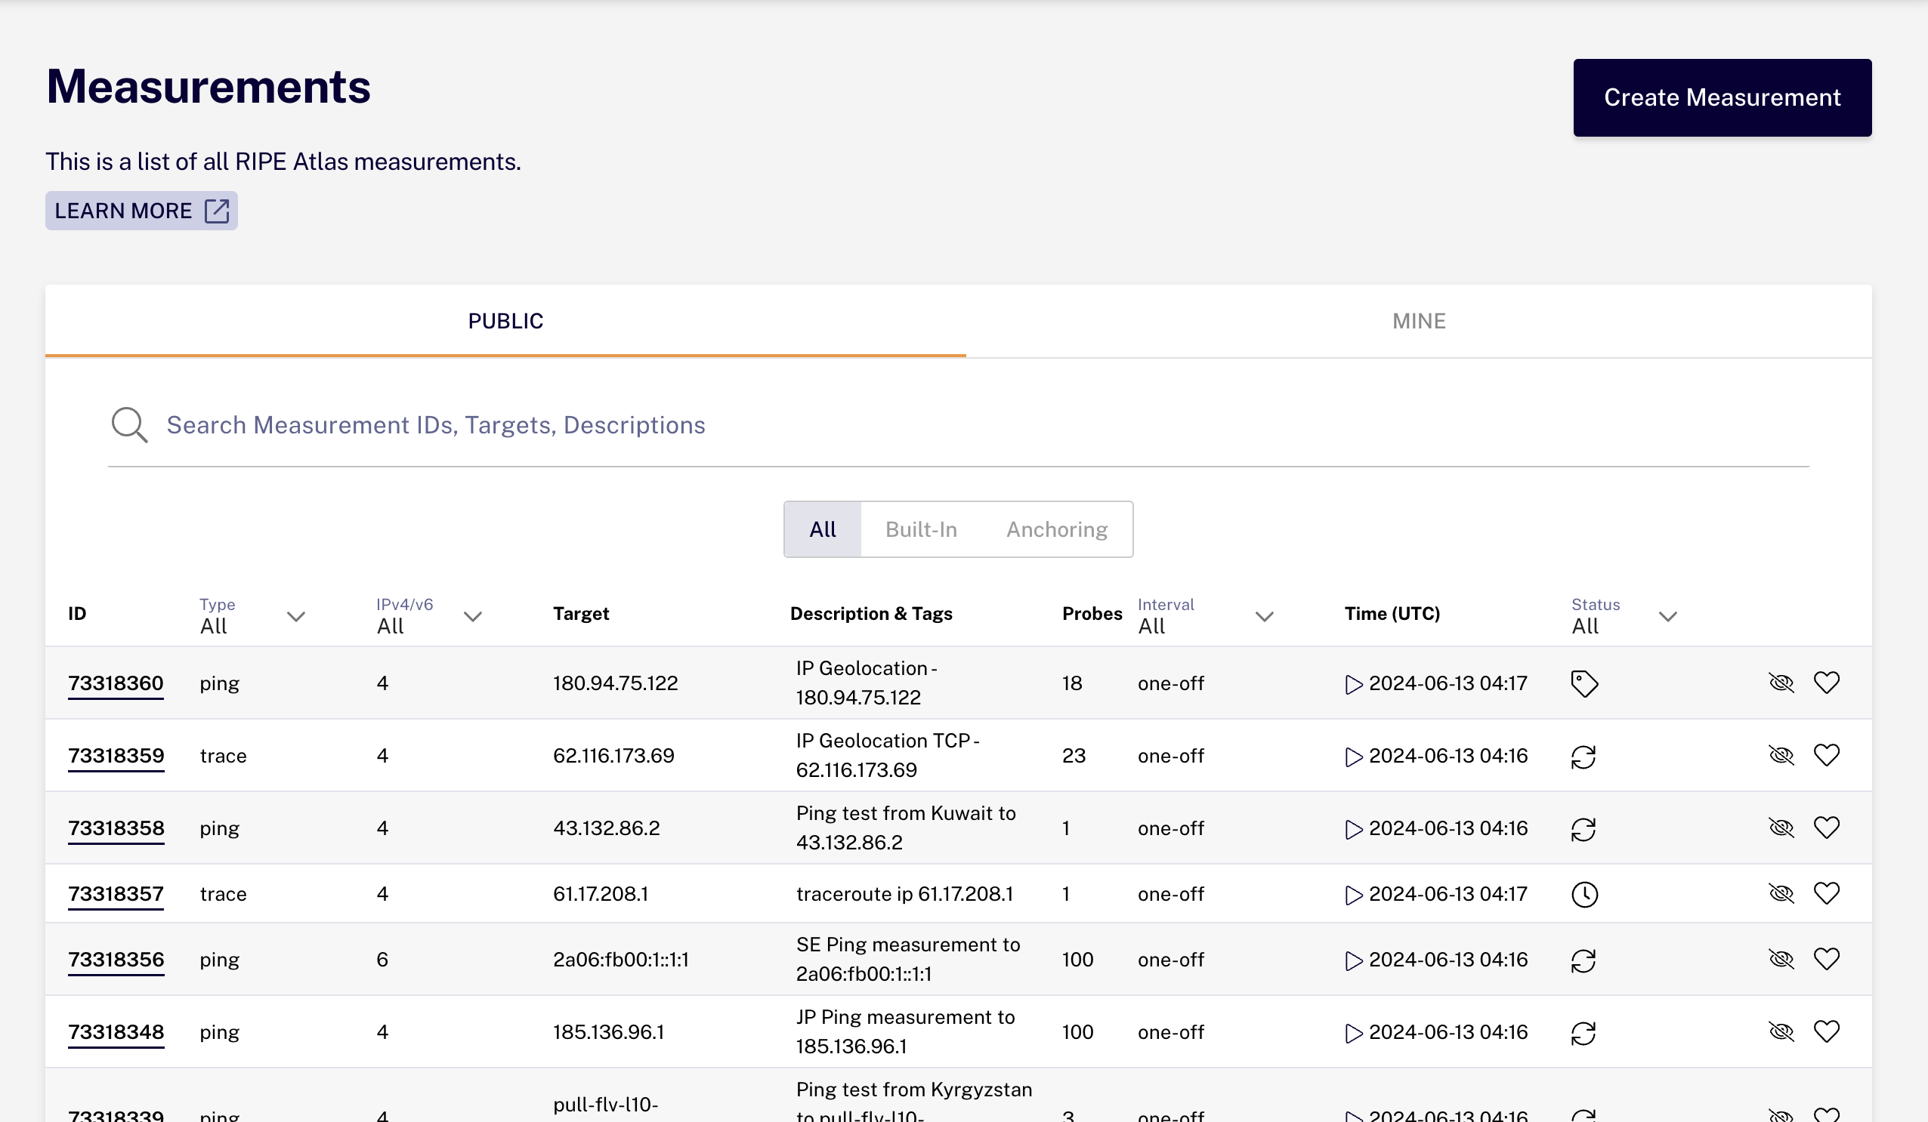This screenshot has width=1928, height=1122.
Task: Click description 'traceroute ip 61.17.208.1'
Action: 904,894
